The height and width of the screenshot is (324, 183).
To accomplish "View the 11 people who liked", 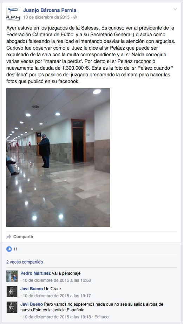I will point(15,249).
